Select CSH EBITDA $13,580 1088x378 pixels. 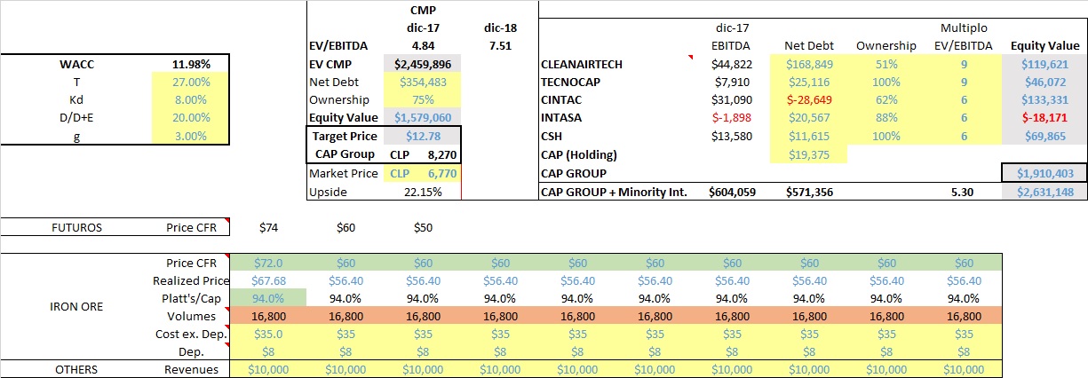(x=732, y=136)
